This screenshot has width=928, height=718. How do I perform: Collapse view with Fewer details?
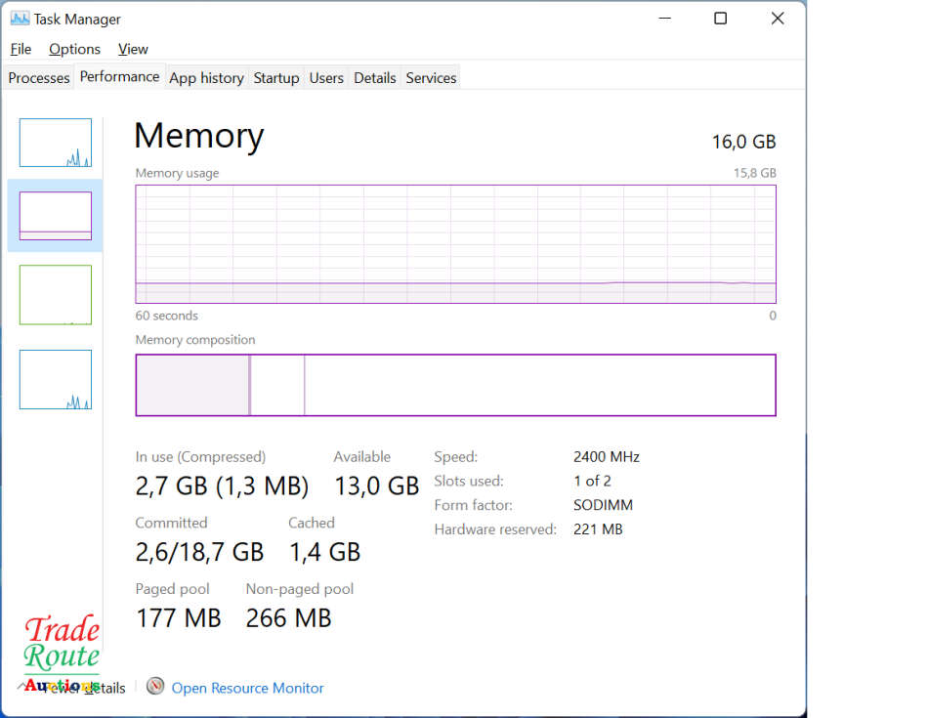coord(88,688)
